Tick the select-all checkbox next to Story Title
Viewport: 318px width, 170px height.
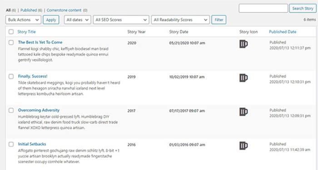(11, 32)
